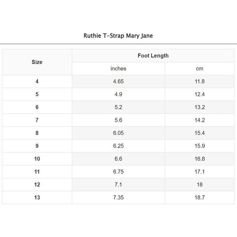
Task: Select the 4.65 inches value
Action: 118,81
